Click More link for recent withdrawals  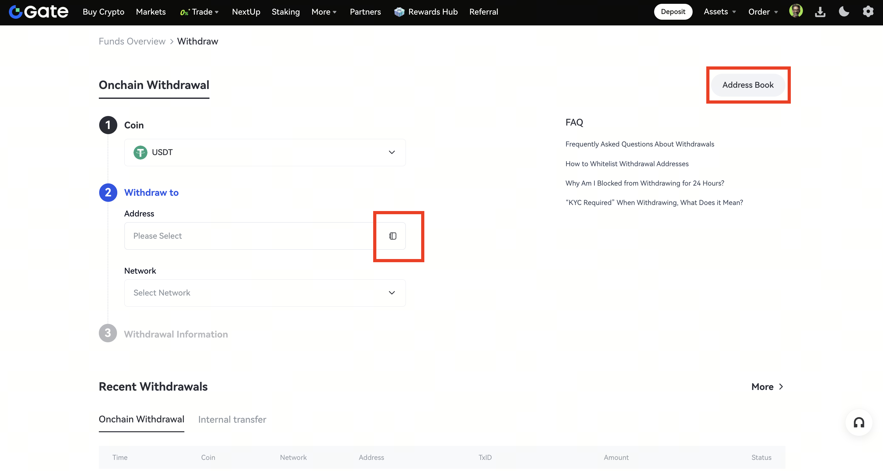(767, 387)
